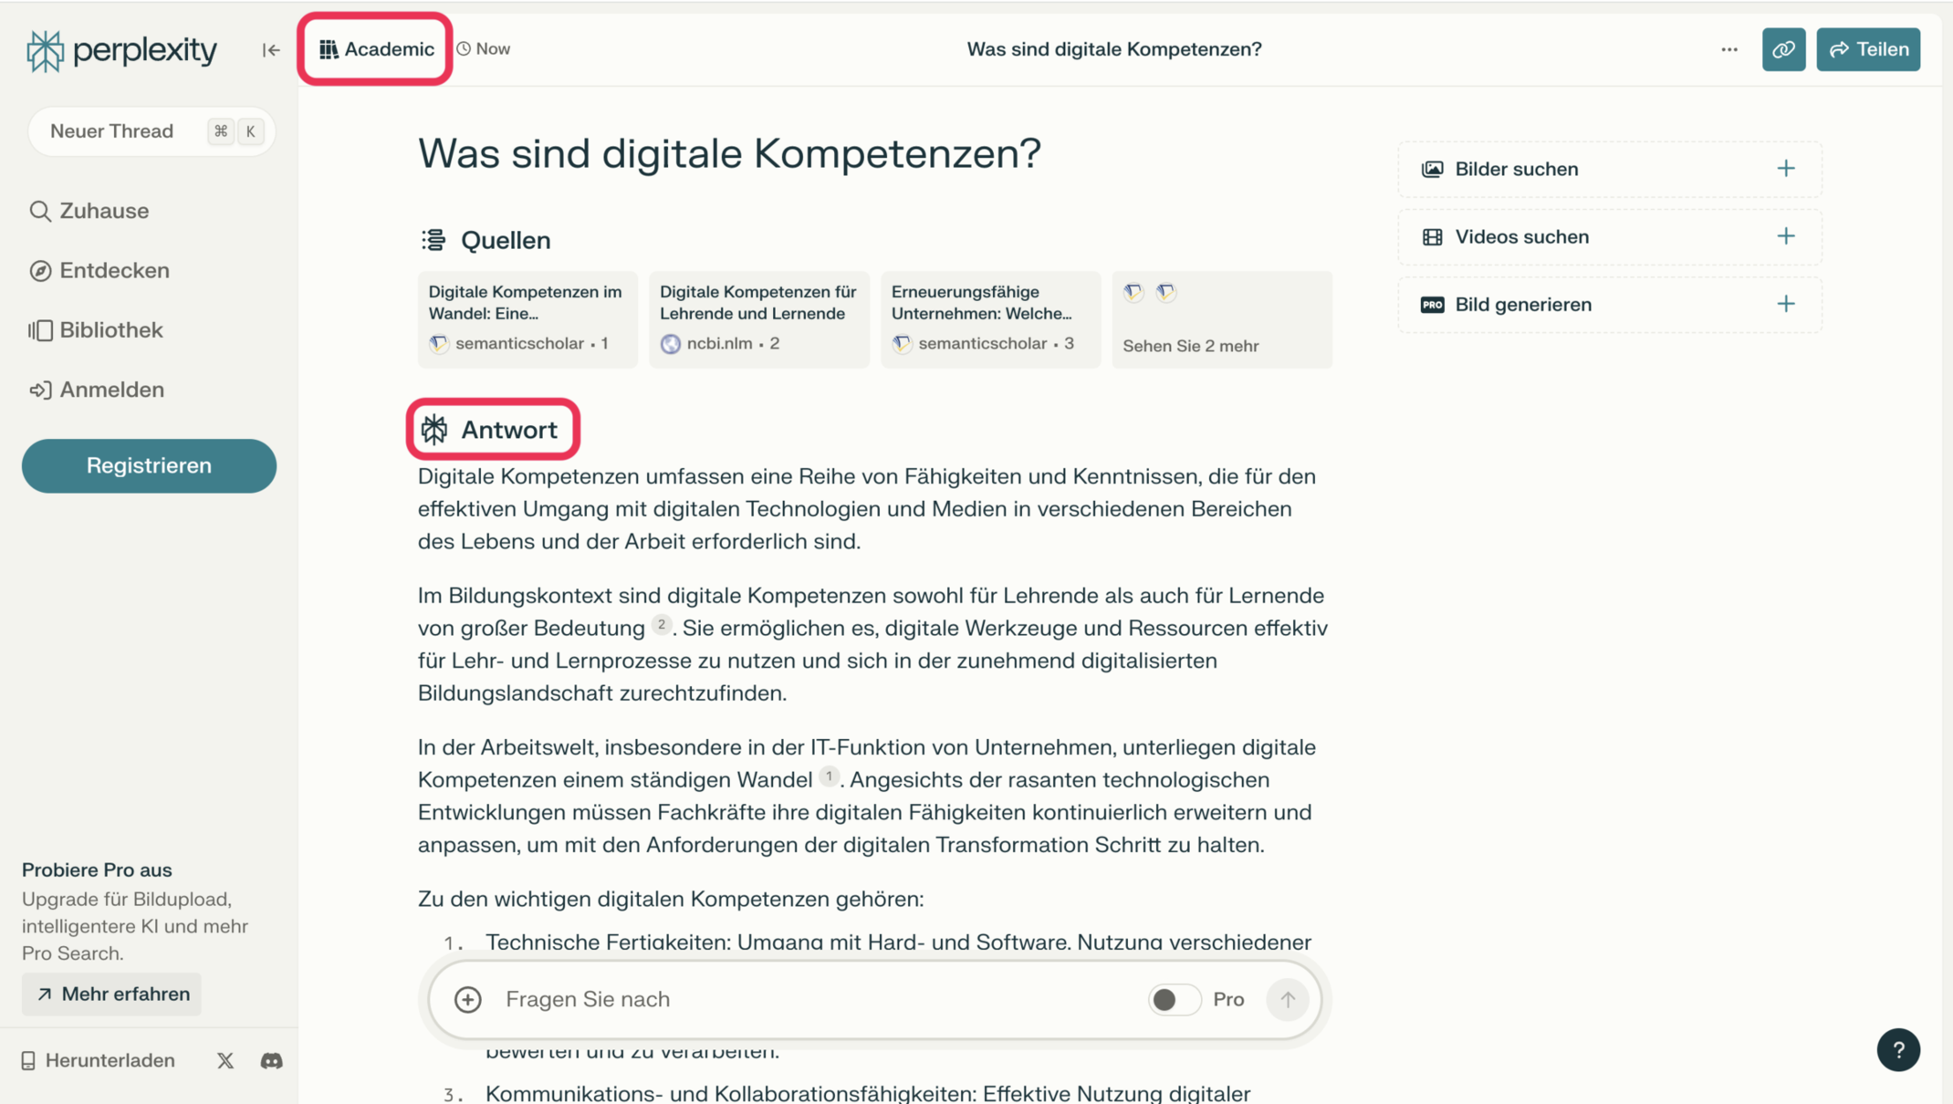The image size is (1953, 1104).
Task: Click the attach plus icon in the follow-up box
Action: point(467,1000)
